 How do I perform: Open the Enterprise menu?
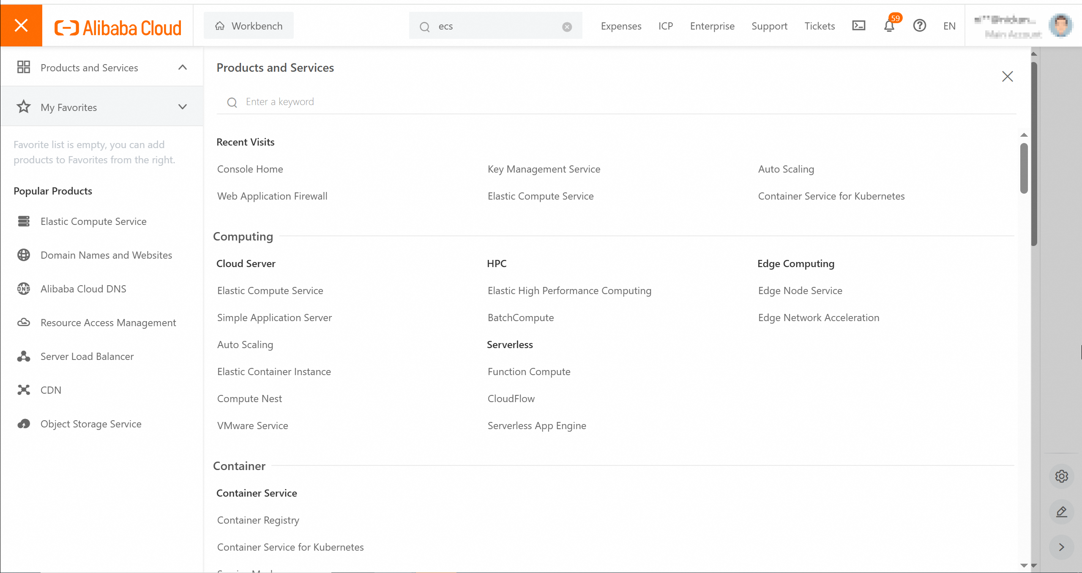pyautogui.click(x=712, y=26)
